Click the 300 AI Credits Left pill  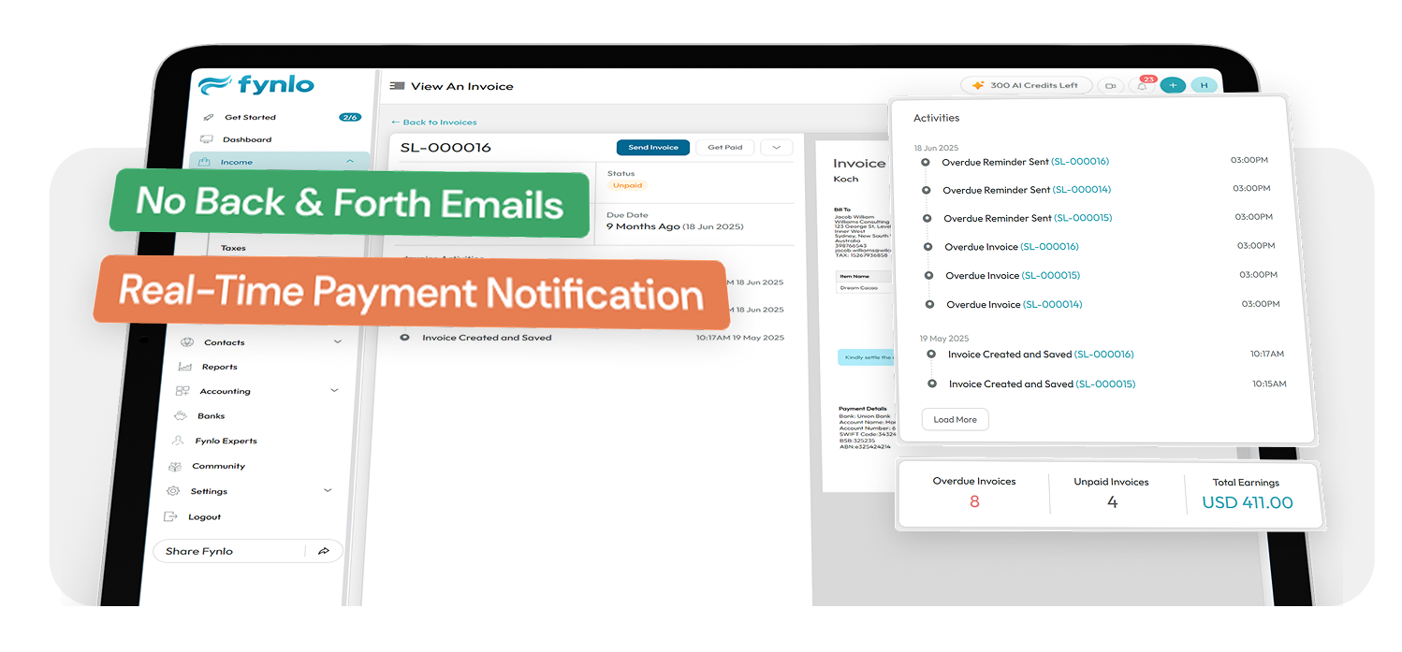1026,86
